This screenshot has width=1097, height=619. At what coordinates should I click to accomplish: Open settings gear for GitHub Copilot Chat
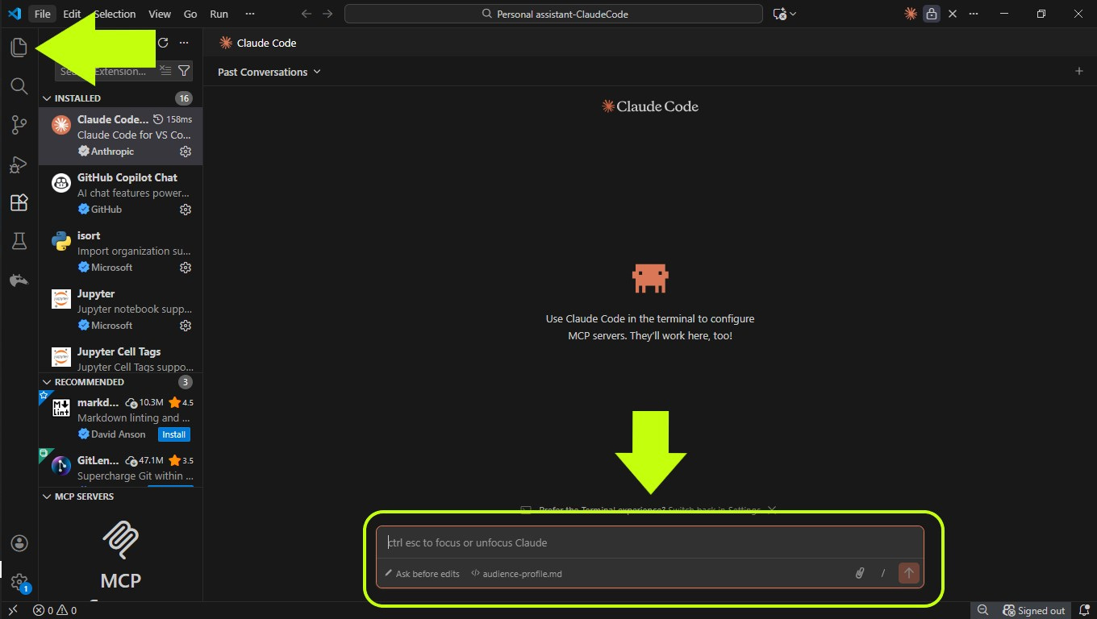[x=186, y=210]
